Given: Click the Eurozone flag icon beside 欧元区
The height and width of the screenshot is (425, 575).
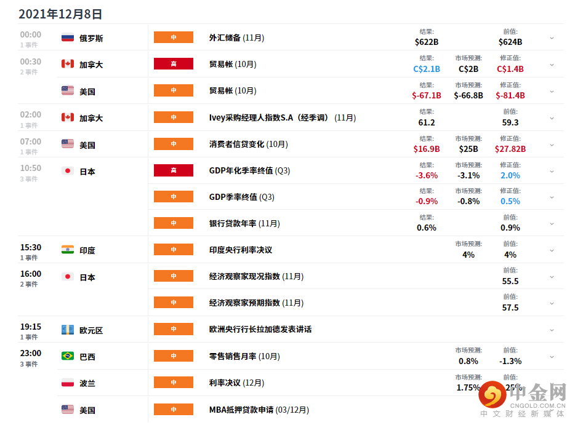Looking at the screenshot, I should [x=68, y=330].
